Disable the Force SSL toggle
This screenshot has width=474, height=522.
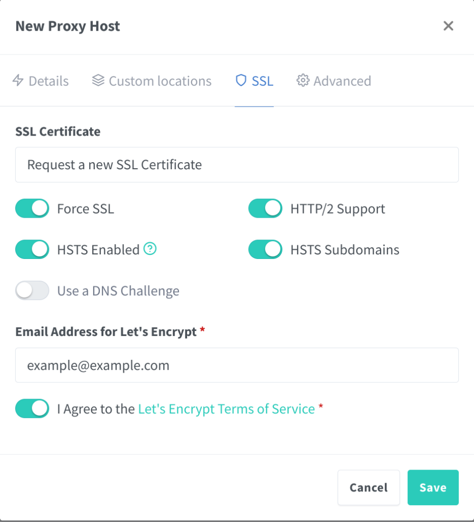coord(32,208)
